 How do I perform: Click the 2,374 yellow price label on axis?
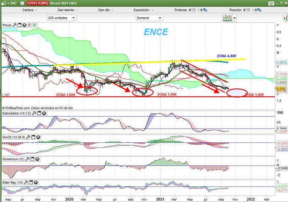[x=281, y=89]
